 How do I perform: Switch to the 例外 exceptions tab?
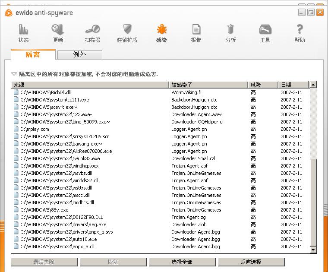[80, 54]
